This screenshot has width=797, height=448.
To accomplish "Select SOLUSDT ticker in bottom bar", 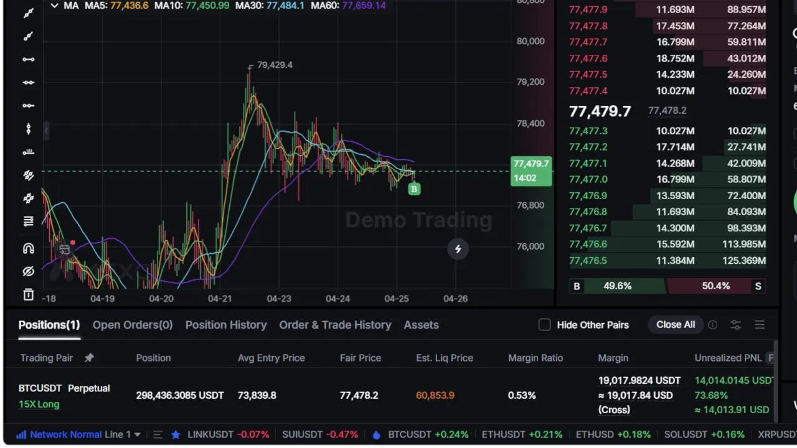I will pos(704,434).
